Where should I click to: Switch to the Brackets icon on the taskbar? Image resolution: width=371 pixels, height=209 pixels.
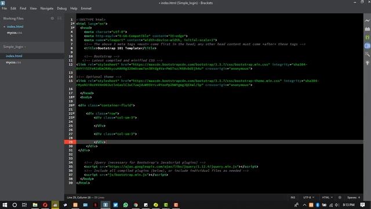pyautogui.click(x=106, y=205)
